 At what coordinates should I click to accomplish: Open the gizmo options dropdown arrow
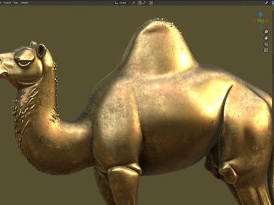coord(270,3)
